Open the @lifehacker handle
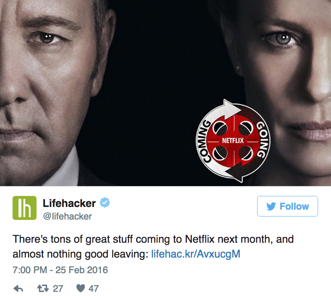 pyautogui.click(x=67, y=216)
